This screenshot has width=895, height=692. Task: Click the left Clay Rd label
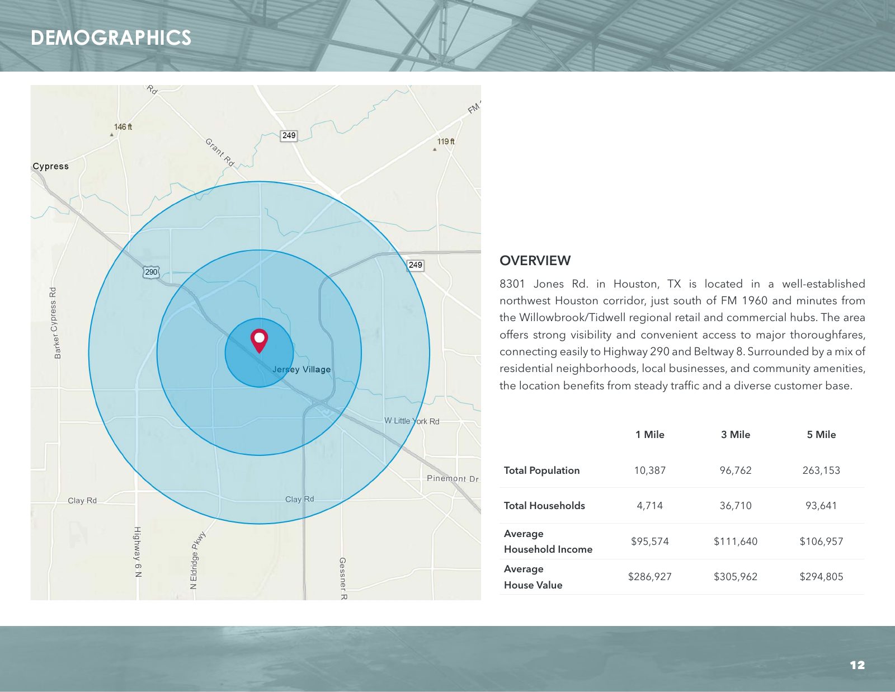[x=82, y=500]
